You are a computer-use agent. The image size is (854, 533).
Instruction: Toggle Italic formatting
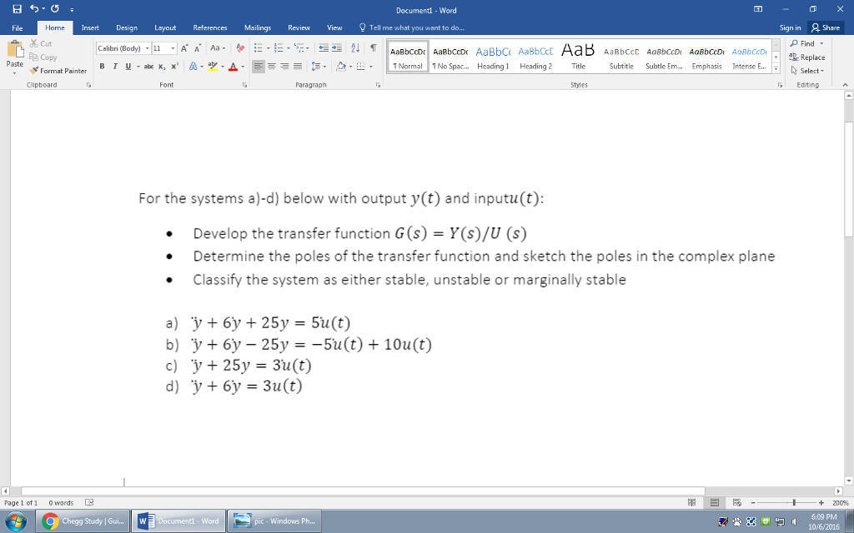point(113,67)
